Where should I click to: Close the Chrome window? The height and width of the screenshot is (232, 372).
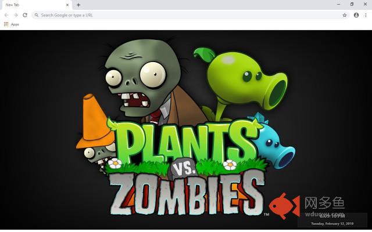(365, 4)
